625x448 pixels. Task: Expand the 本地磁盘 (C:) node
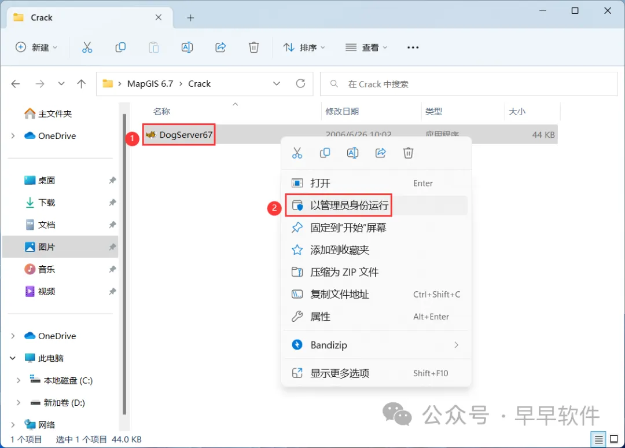[x=19, y=381]
